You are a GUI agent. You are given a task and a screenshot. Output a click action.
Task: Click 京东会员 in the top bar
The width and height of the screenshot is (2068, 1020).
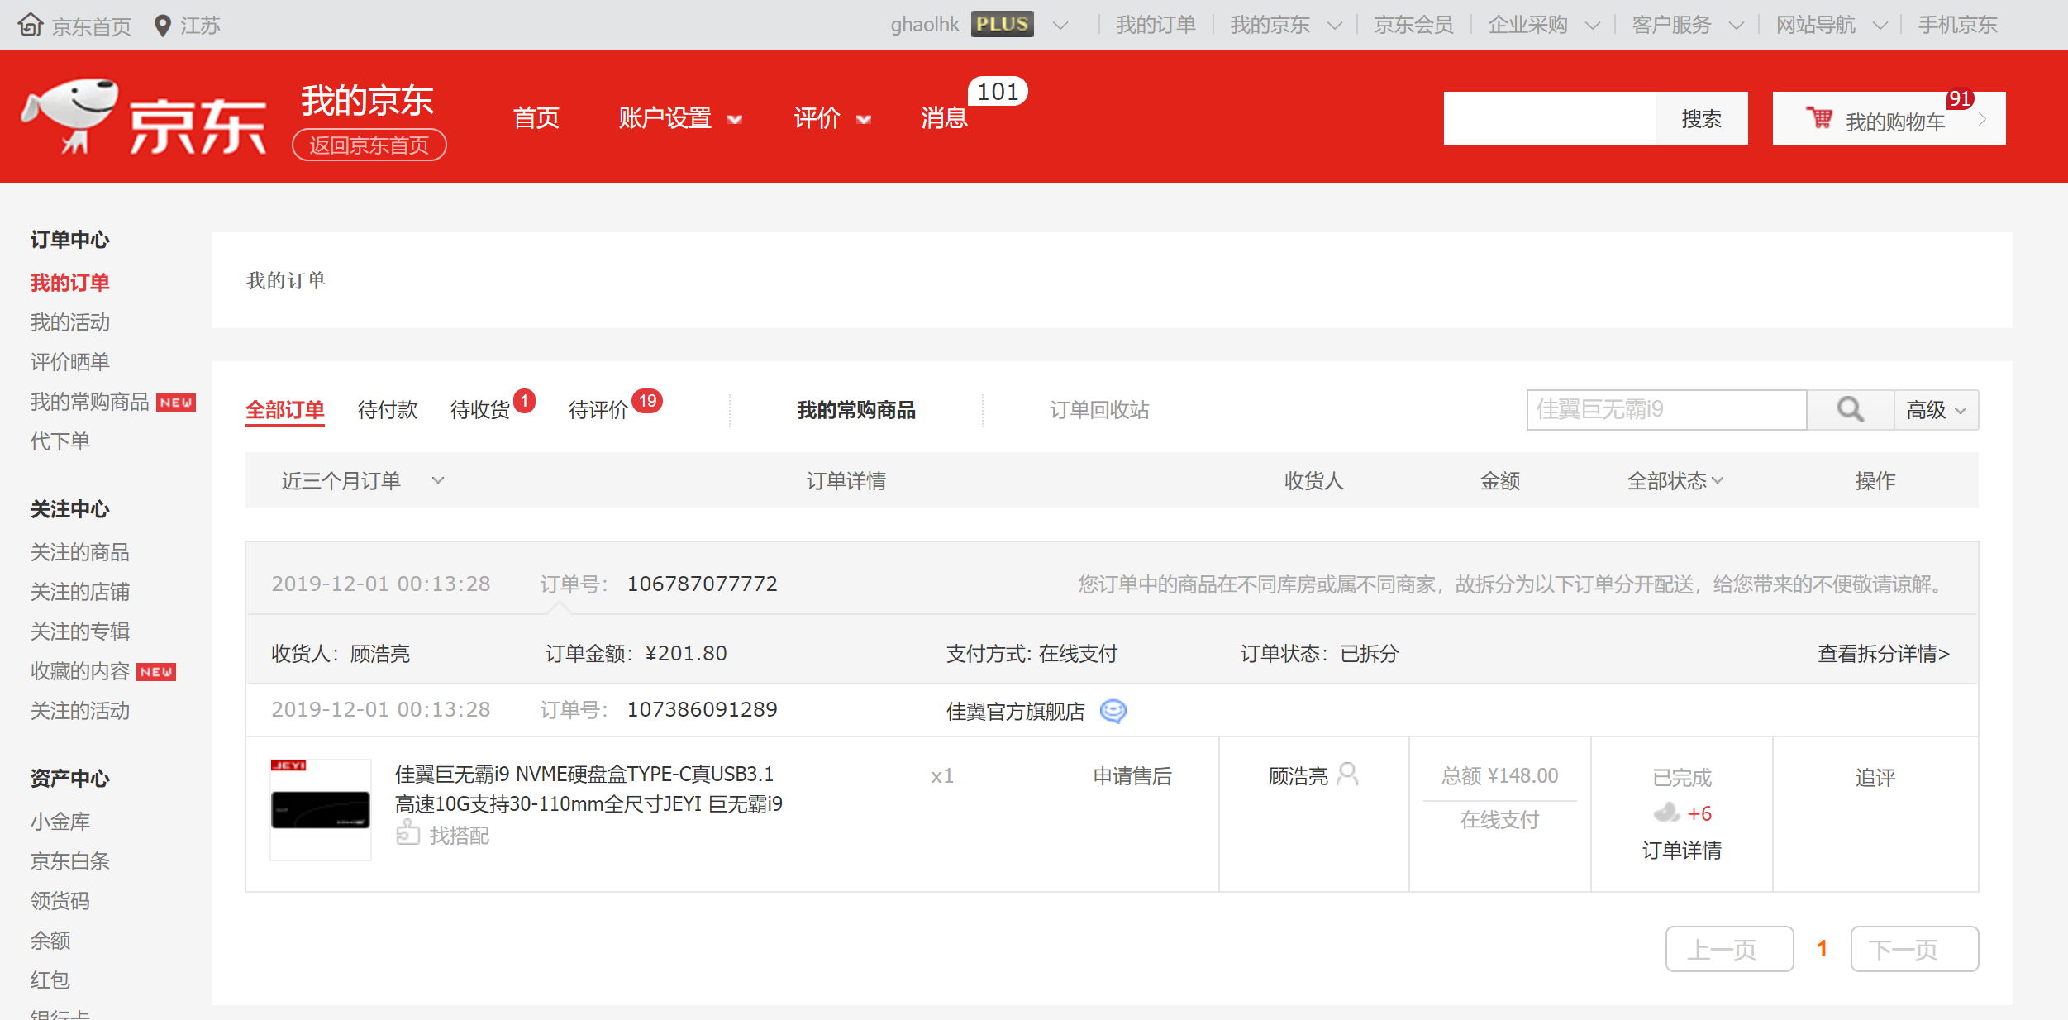pos(1413,26)
